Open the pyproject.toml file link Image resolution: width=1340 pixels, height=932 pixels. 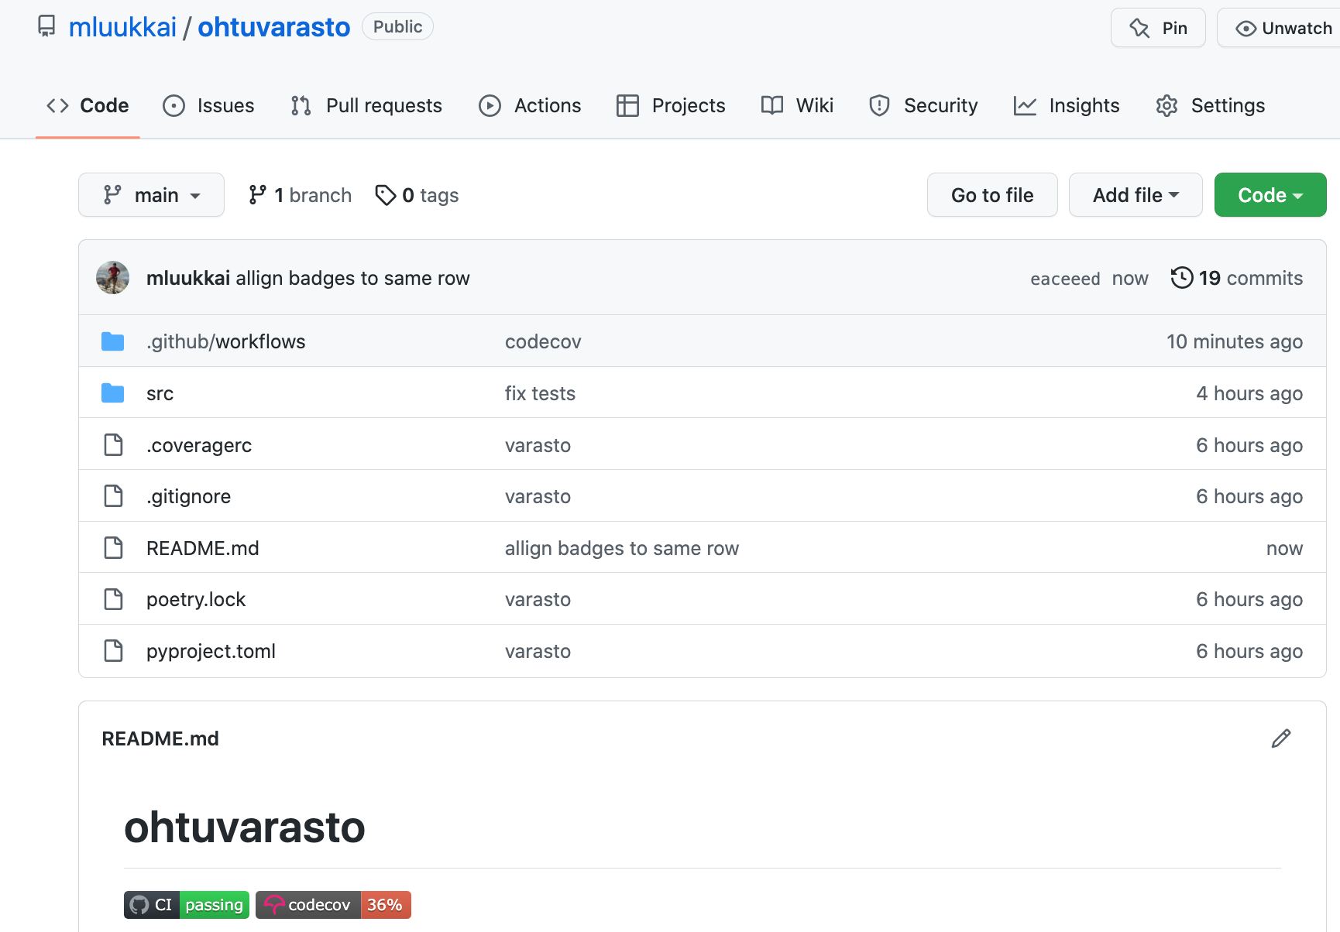(x=211, y=651)
